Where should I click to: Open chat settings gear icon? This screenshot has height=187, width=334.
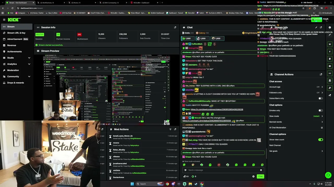253,176
